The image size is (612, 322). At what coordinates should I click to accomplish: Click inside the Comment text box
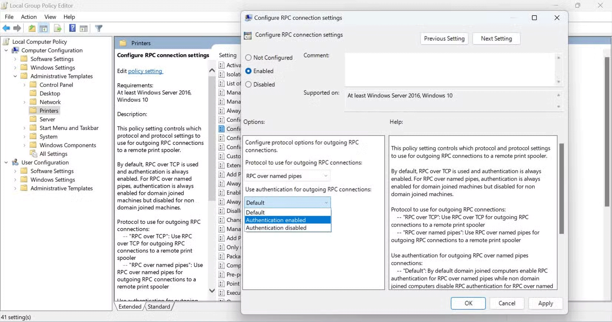point(449,69)
